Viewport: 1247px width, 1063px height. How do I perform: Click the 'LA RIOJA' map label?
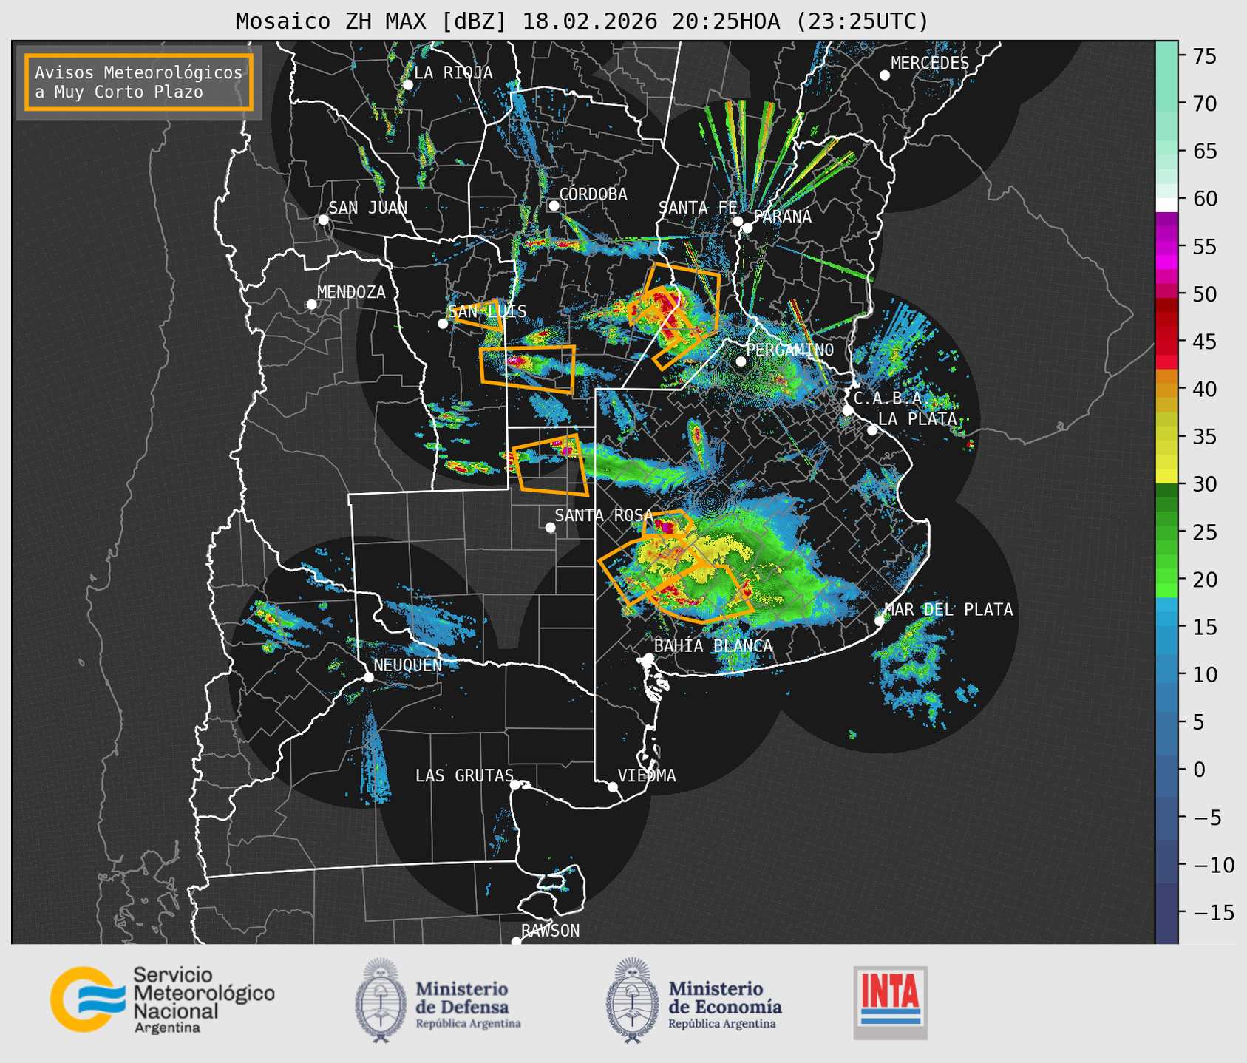(x=453, y=72)
